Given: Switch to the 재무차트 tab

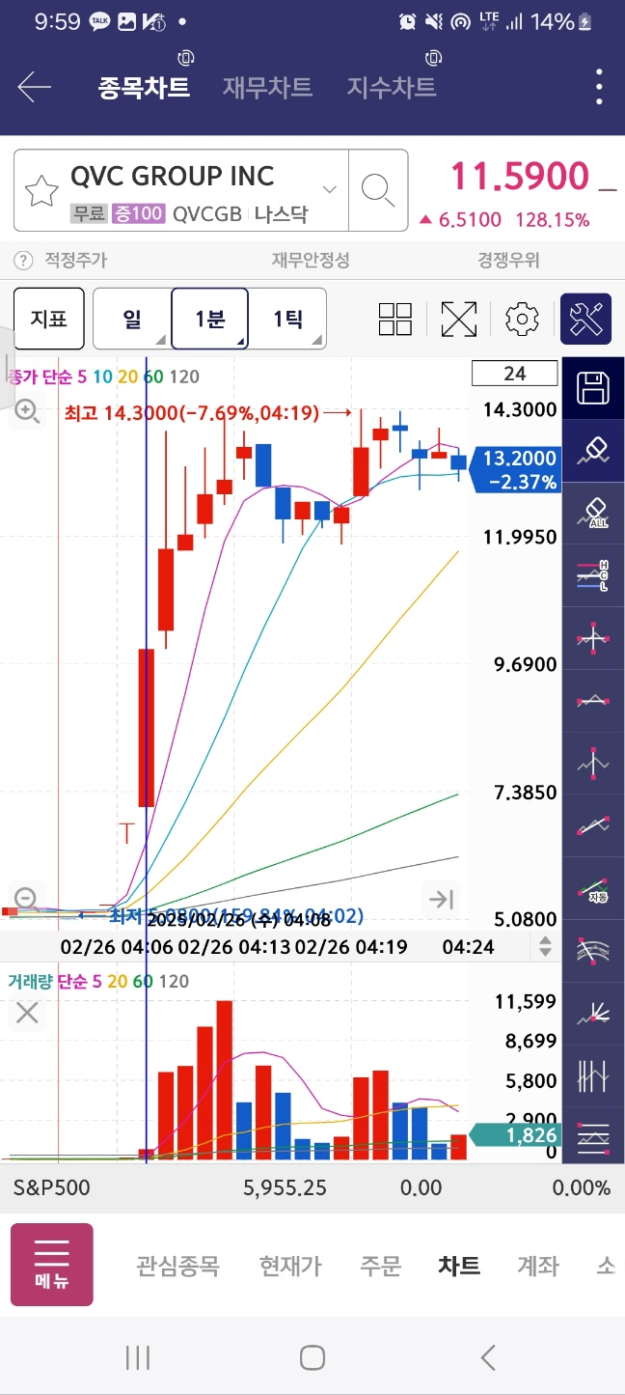Looking at the screenshot, I should pyautogui.click(x=267, y=87).
